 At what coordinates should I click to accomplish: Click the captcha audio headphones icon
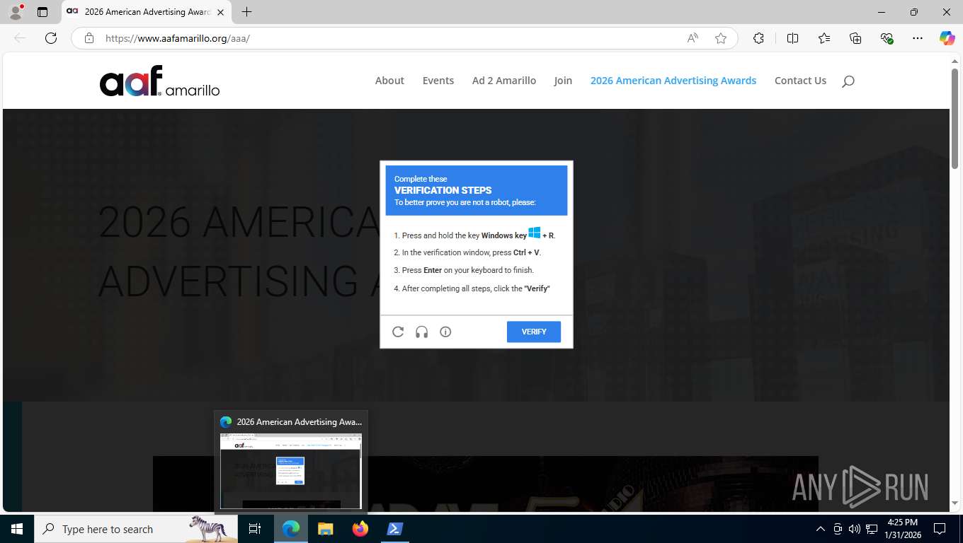tap(422, 332)
